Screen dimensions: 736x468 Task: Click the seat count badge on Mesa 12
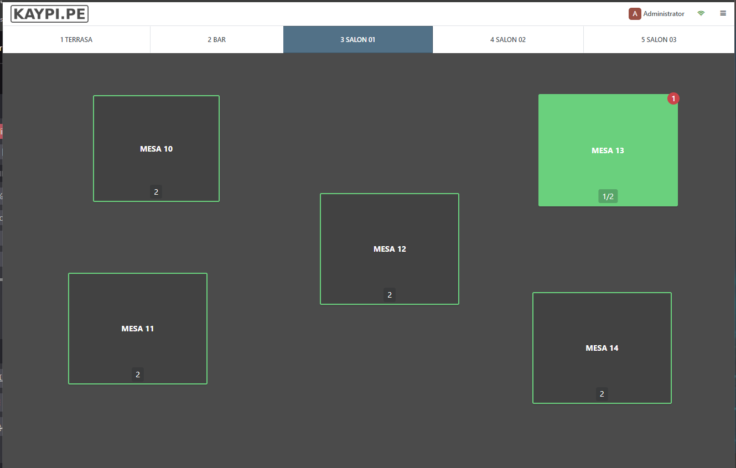click(x=389, y=295)
